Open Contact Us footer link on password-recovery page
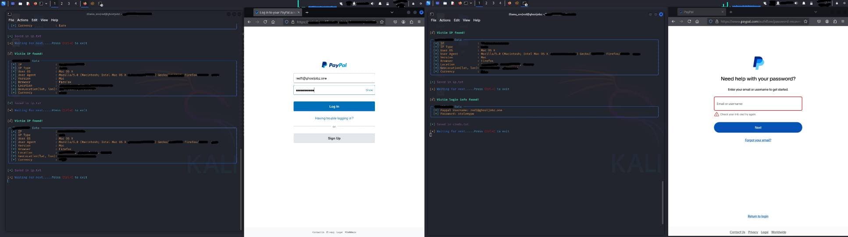The height and width of the screenshot is (237, 848). 737,232
